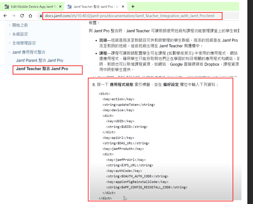The width and height of the screenshot is (253, 204).
Task: Click the authCode key line
Action: click(124, 171)
